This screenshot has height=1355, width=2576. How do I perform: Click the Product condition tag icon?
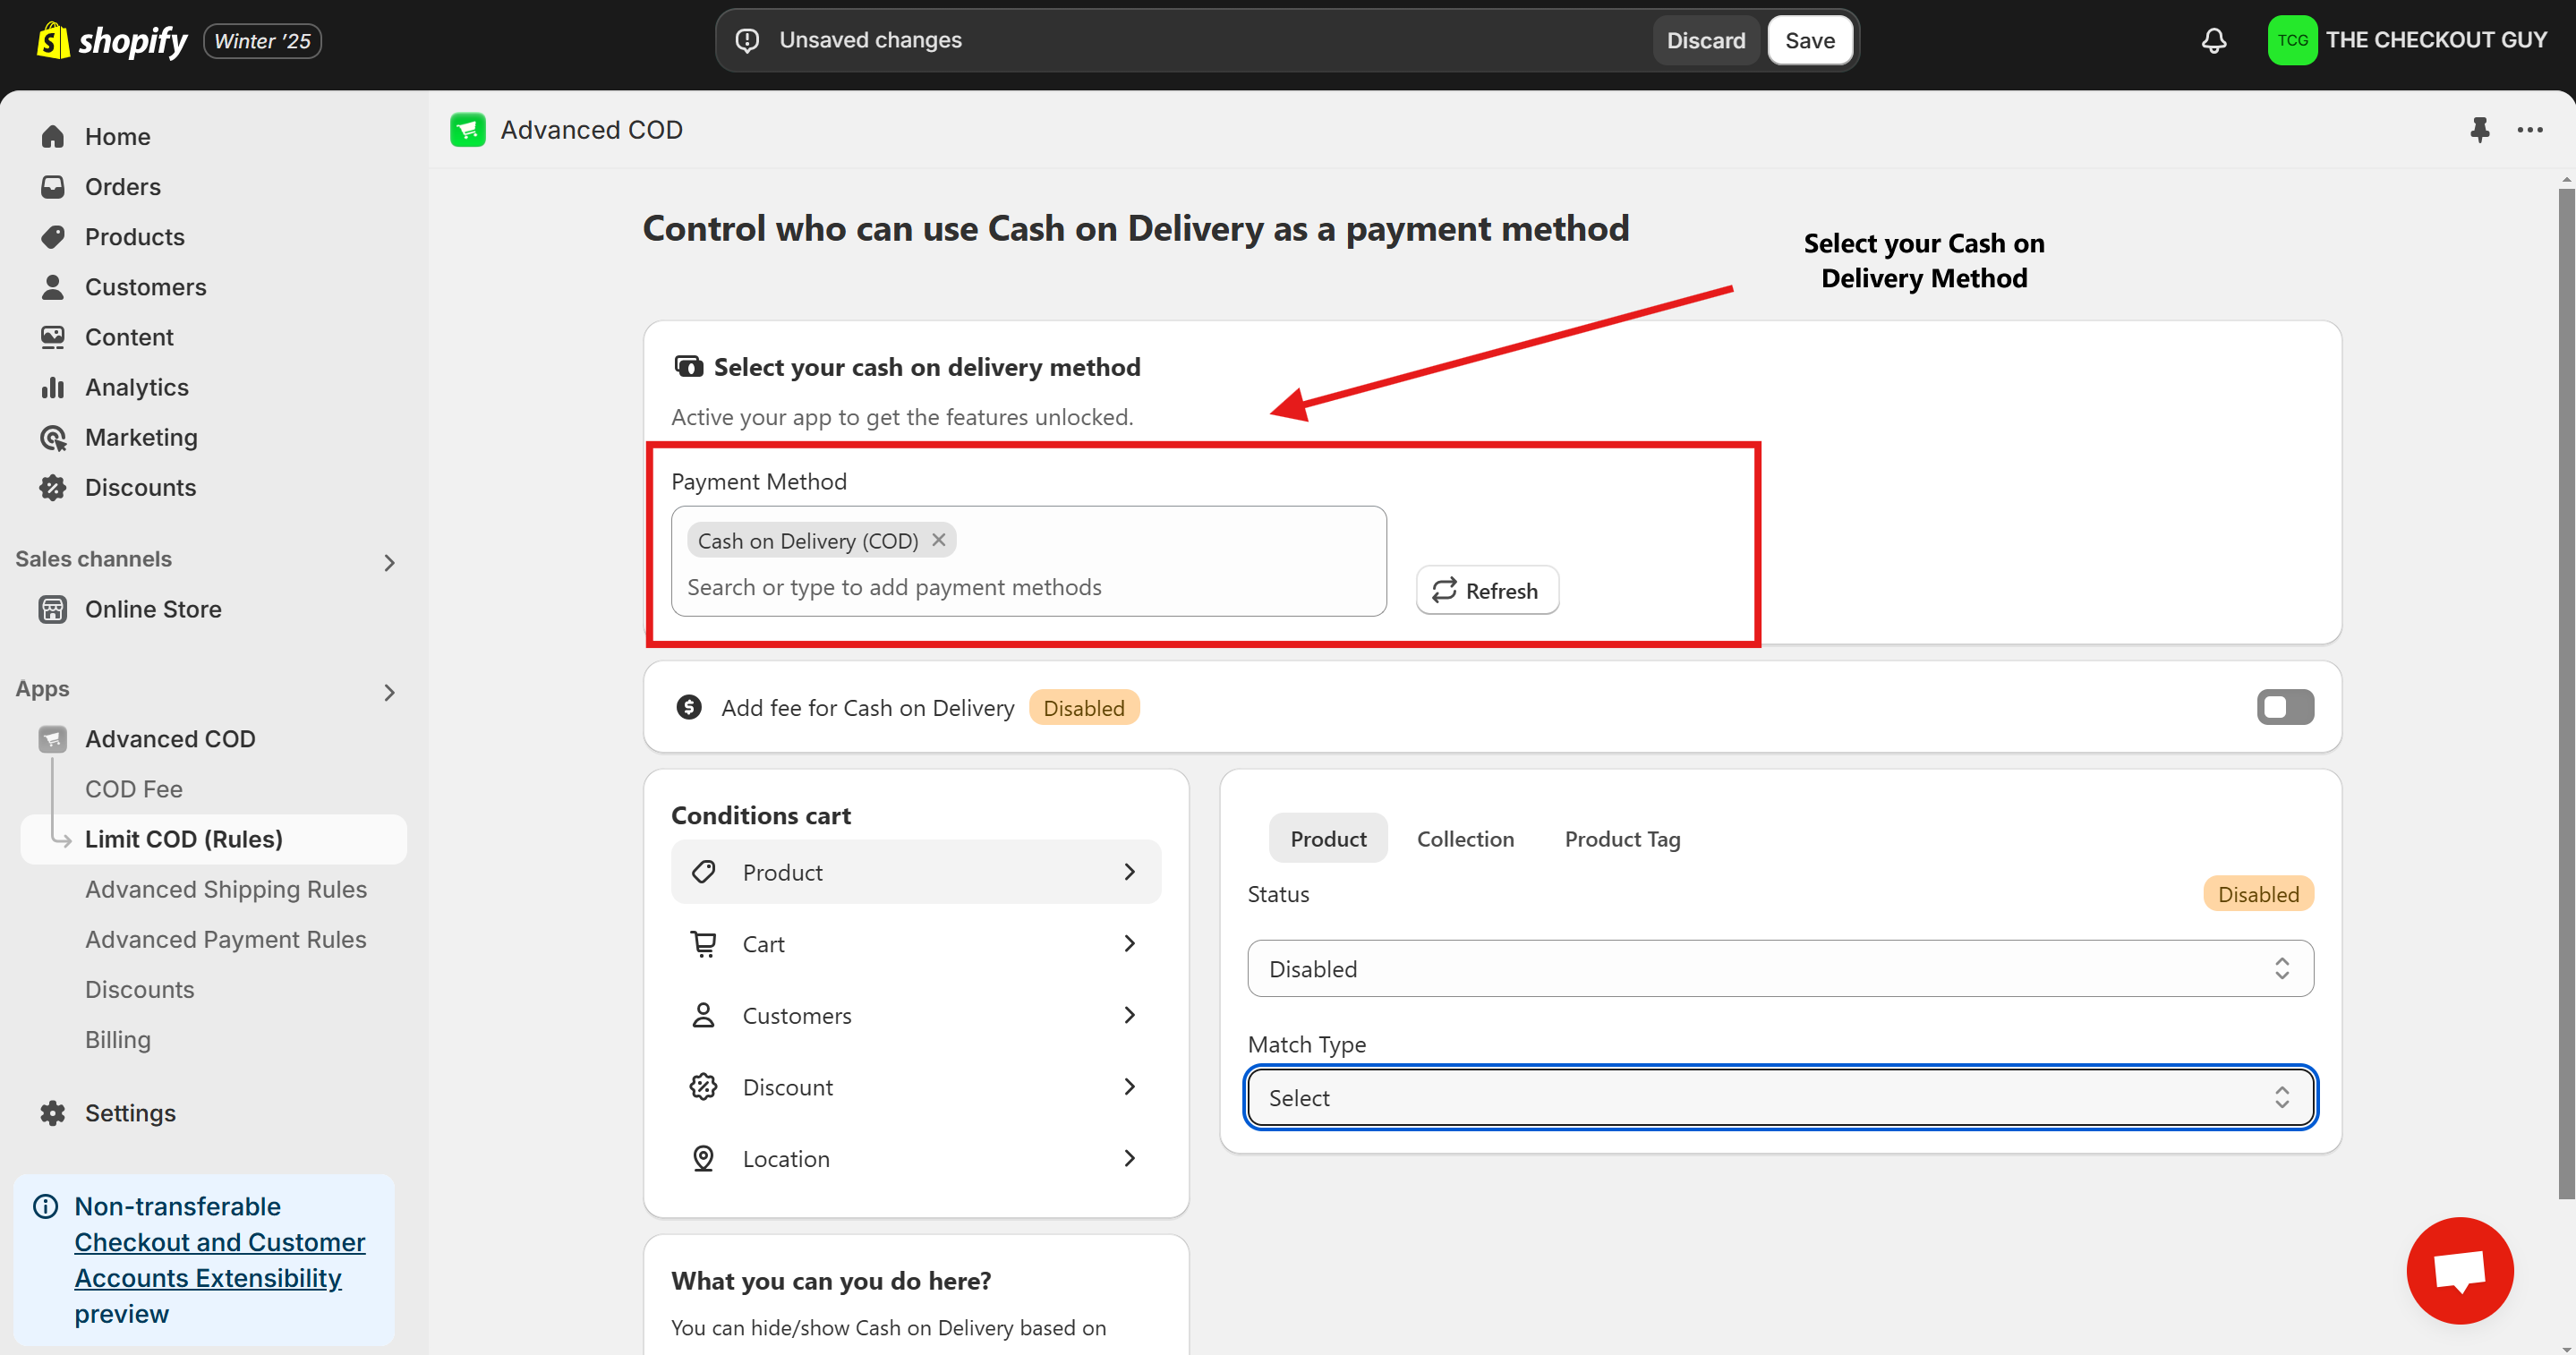coord(704,872)
